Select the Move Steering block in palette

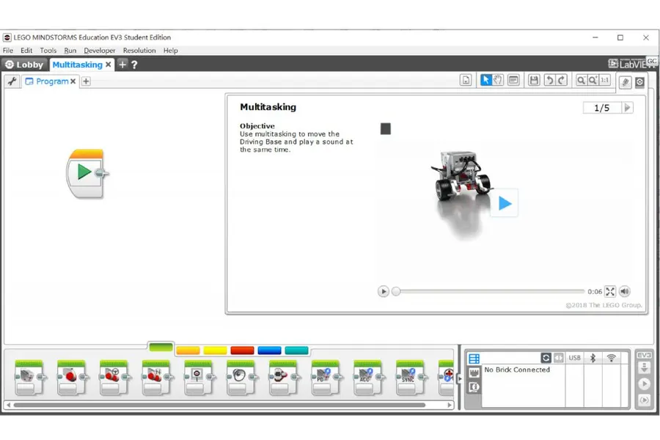[x=114, y=377]
